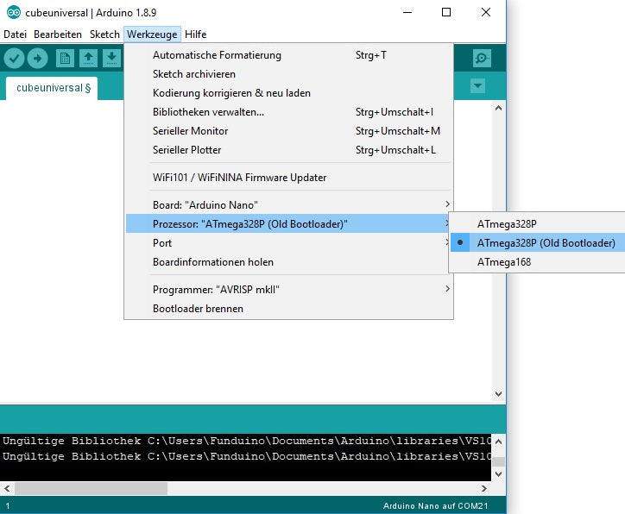Open Serieller Monitor menu entry
This screenshot has height=514, width=625.
coord(288,130)
